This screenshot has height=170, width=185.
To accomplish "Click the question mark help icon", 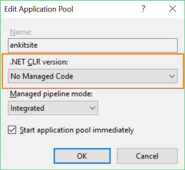I will point(143,9).
